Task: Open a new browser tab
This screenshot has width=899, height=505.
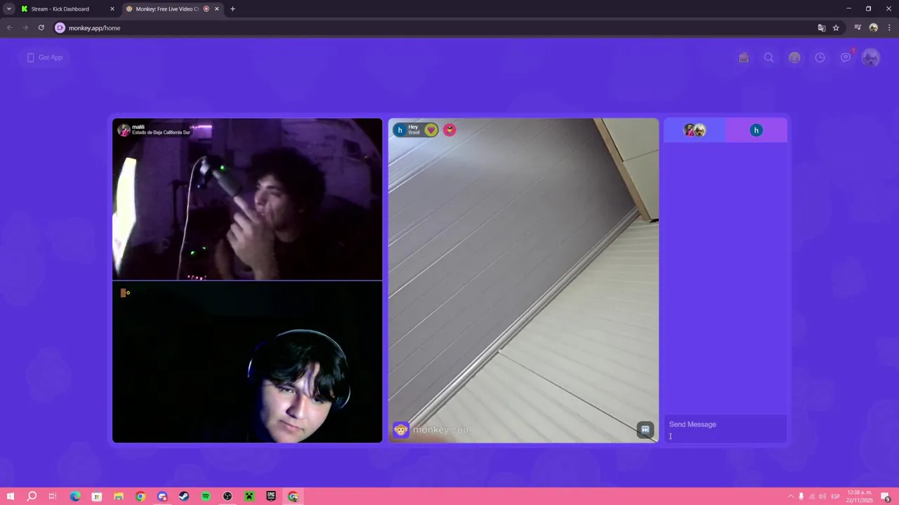Action: click(232, 9)
